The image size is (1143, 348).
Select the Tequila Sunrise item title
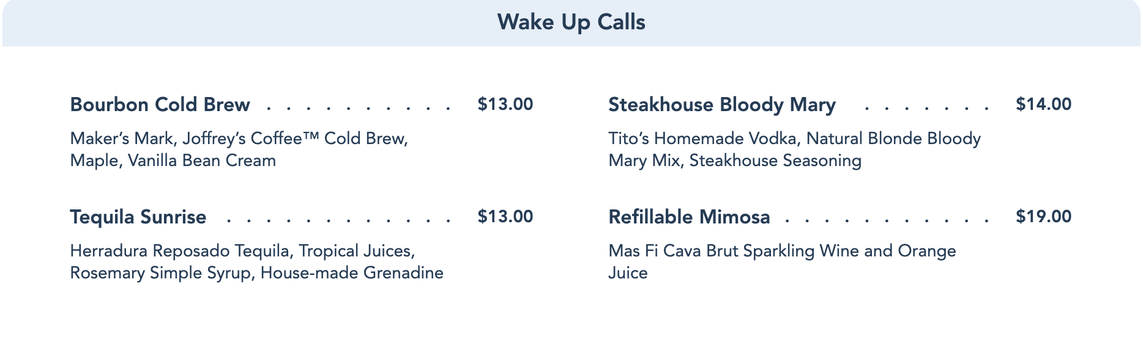(138, 217)
